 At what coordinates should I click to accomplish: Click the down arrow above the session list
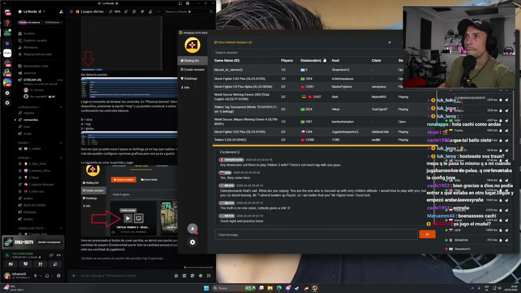pyautogui.click(x=390, y=42)
